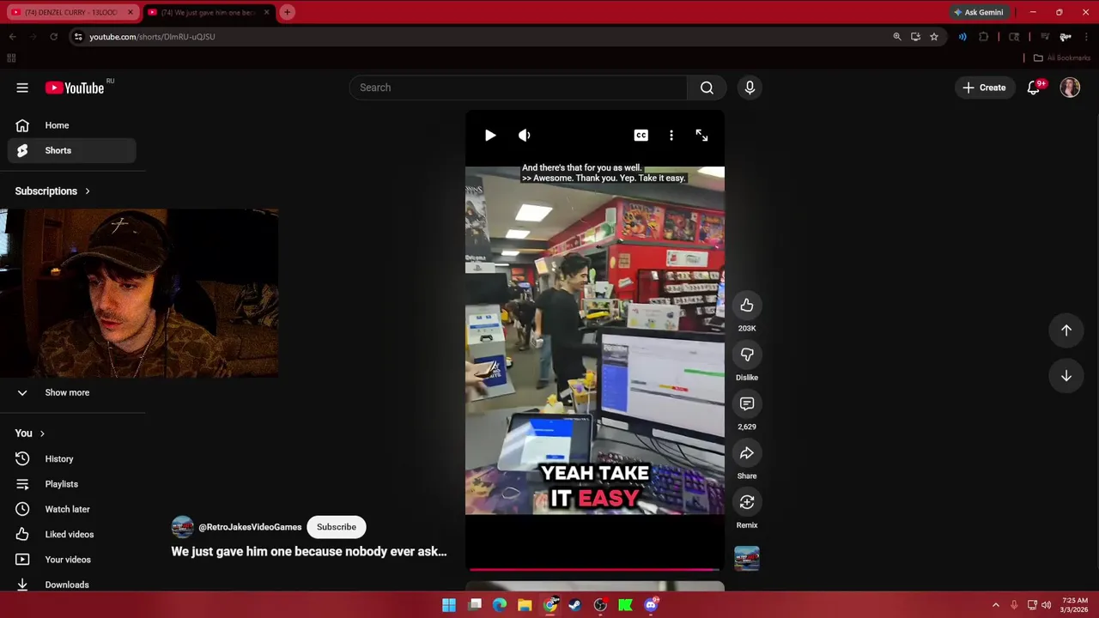Open the Short's three-dot more options
The image size is (1099, 618).
pyautogui.click(x=671, y=136)
